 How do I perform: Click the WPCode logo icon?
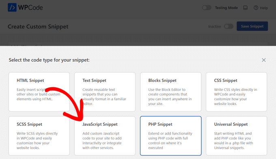[x=12, y=7]
